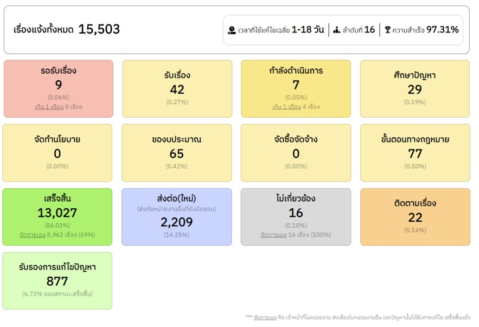Click the จัดซื้อจัดจ้าง status card
Viewport: 479px width, 327px height.
tap(296, 152)
